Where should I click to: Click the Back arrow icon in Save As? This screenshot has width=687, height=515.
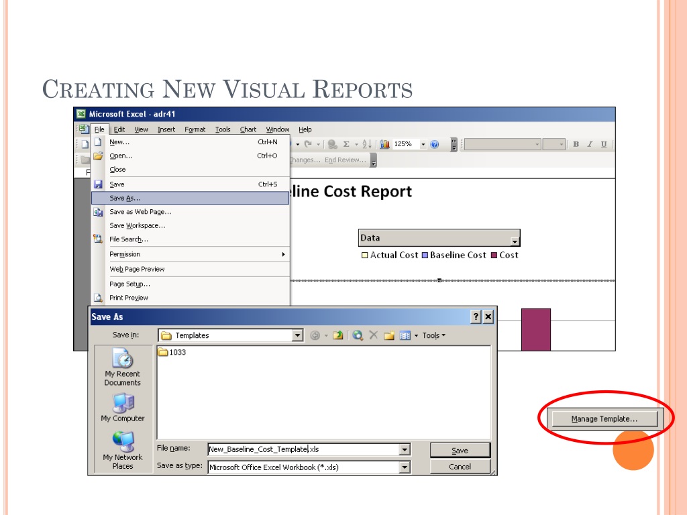315,335
